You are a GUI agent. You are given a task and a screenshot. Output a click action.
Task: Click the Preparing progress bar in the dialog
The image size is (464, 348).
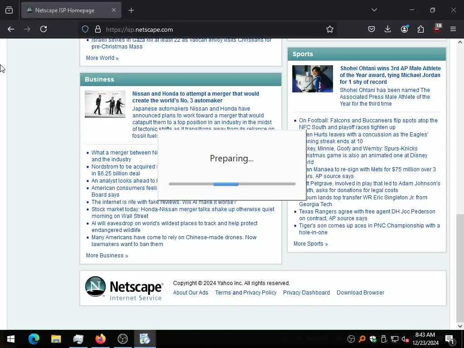(232, 184)
